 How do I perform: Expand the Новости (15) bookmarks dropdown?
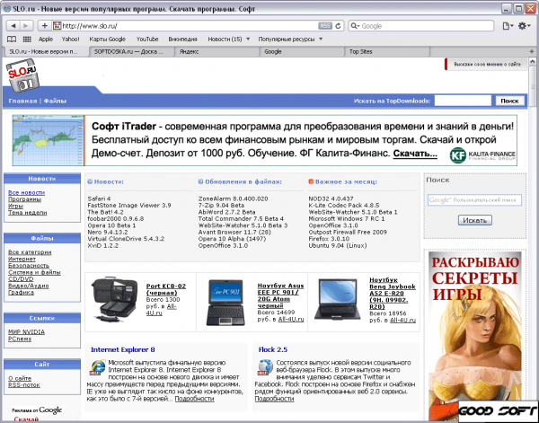pos(248,40)
